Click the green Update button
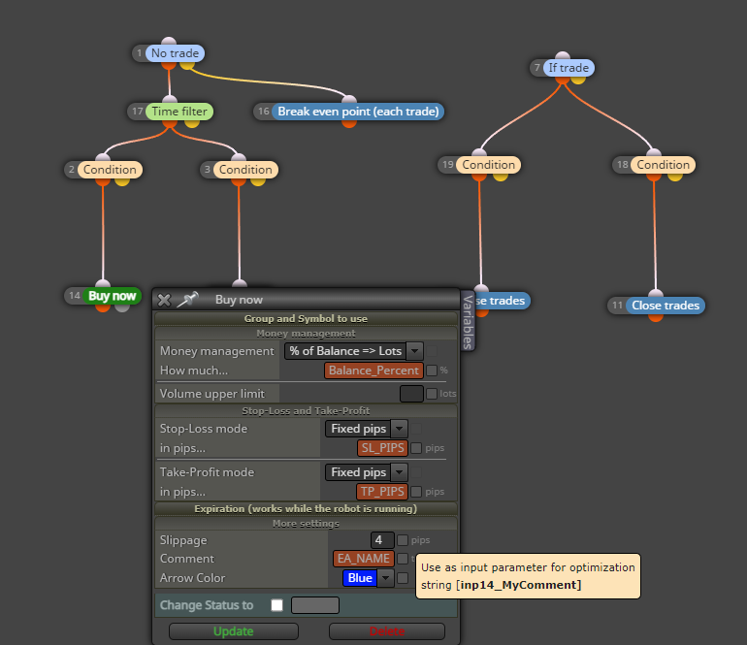This screenshot has width=747, height=645. [234, 631]
